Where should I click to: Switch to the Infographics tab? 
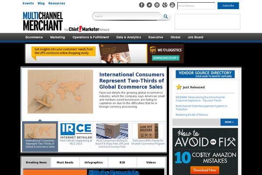pyautogui.click(x=93, y=162)
